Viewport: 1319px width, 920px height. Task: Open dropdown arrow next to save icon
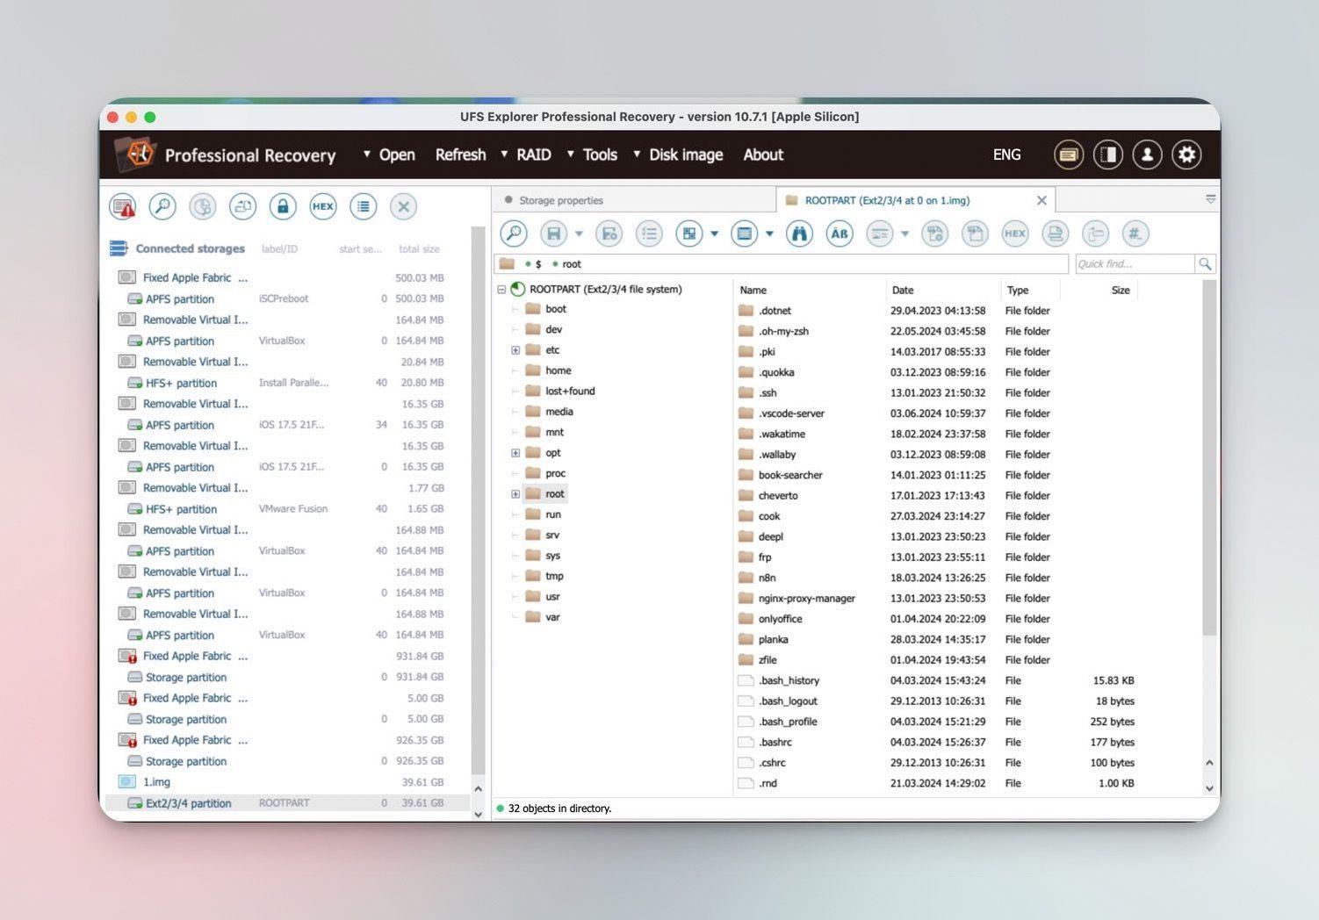pyautogui.click(x=579, y=234)
